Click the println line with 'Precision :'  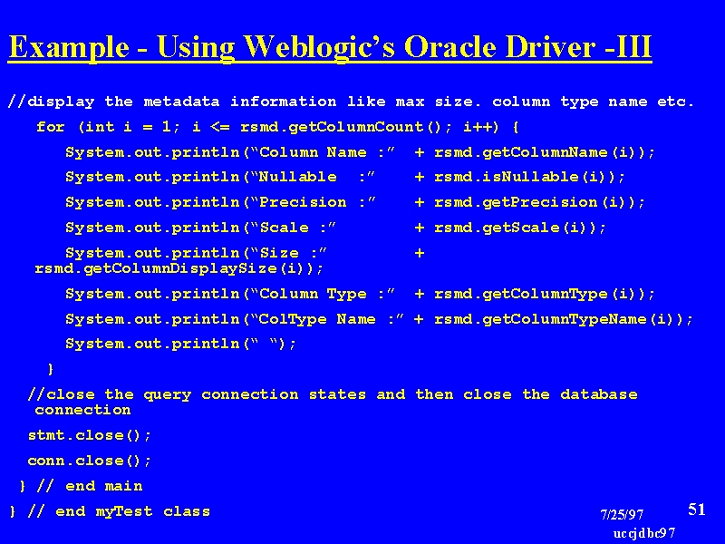click(x=354, y=202)
